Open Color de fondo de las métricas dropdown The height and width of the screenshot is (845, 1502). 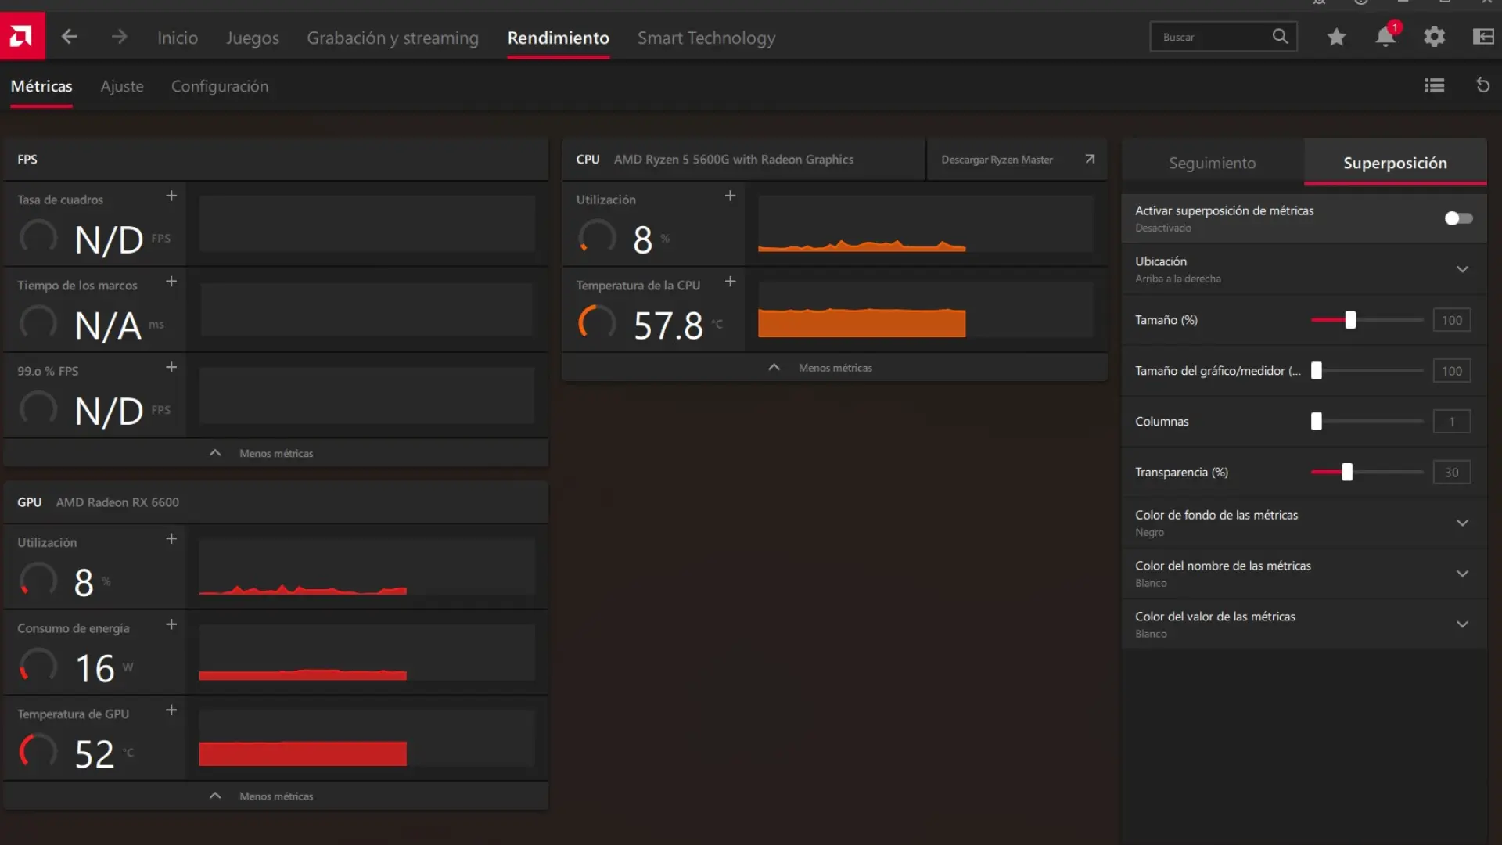1461,523
